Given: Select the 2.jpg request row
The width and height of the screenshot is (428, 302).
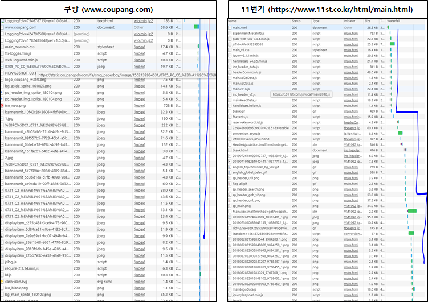Looking at the screenshot, I should click(x=108, y=158).
